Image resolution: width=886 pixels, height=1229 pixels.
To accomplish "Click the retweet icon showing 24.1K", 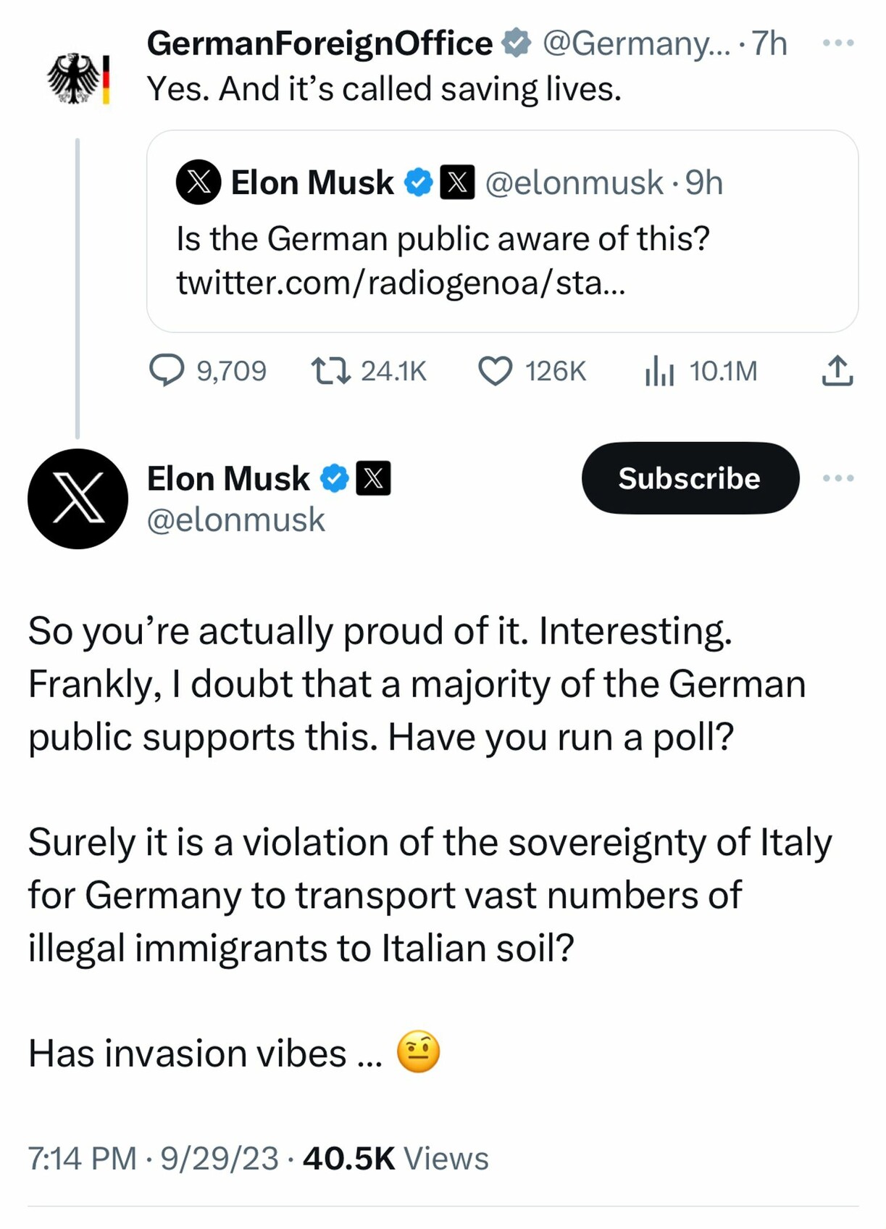I will click(331, 370).
